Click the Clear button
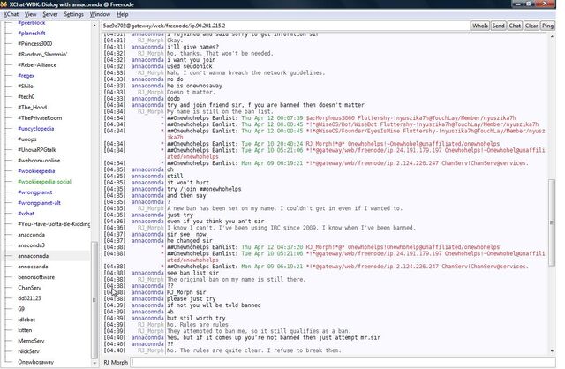The height and width of the screenshot is (369, 565). (531, 26)
